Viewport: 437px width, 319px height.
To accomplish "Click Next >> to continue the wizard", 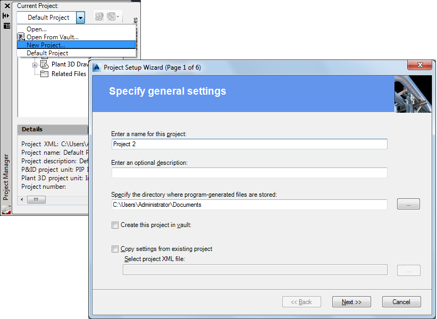I will click(351, 302).
